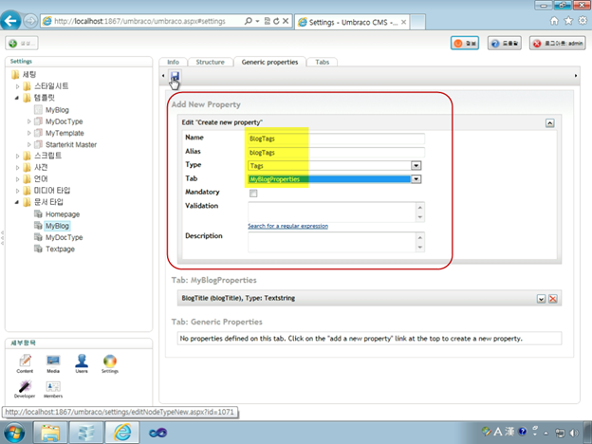Viewport: 592px width, 444px height.
Task: Open the Developer section icon
Action: (x=25, y=389)
